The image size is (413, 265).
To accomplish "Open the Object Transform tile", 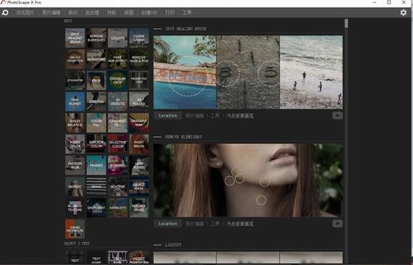I will 139,258.
